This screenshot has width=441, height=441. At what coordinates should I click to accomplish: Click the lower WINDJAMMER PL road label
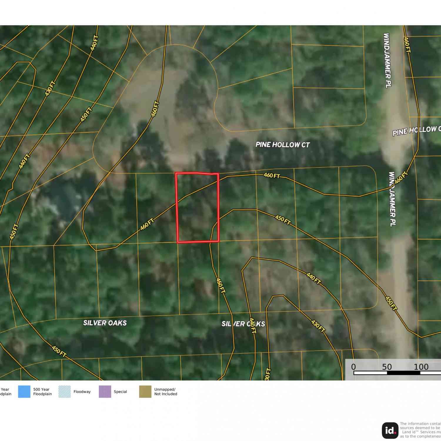click(392, 199)
